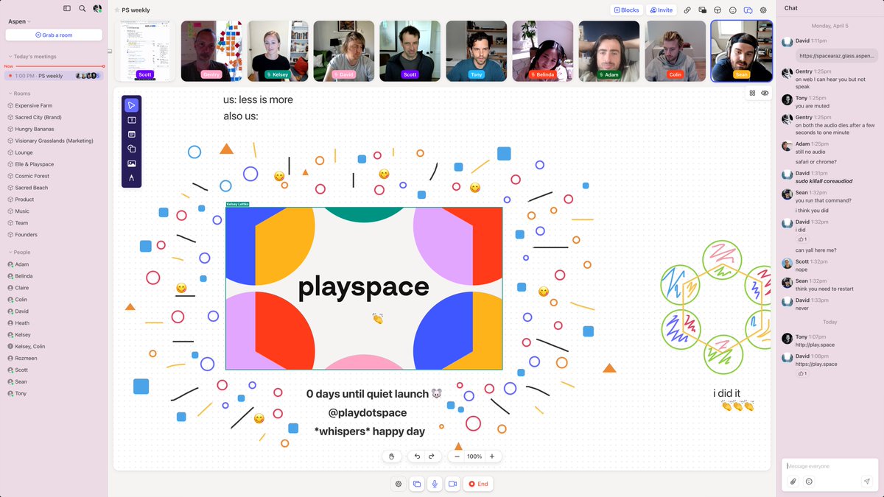Toggle the eye visibility icon on canvas

click(765, 94)
